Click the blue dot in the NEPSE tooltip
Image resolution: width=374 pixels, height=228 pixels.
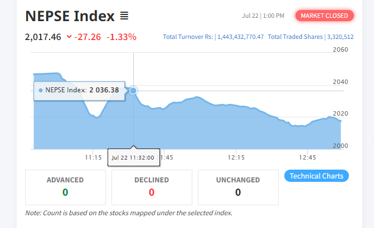[x=41, y=90]
